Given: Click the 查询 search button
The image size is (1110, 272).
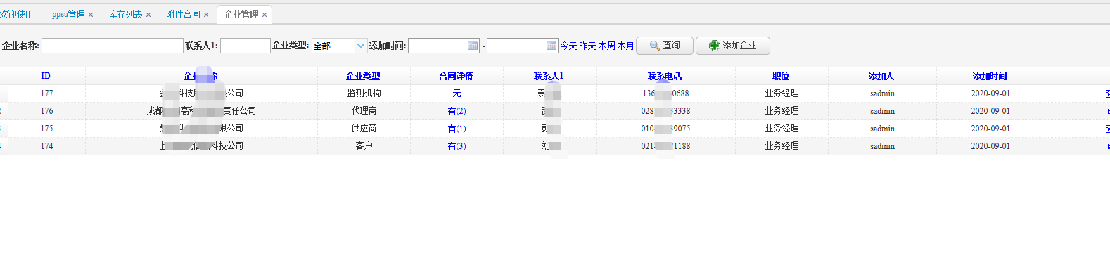Looking at the screenshot, I should [x=665, y=46].
